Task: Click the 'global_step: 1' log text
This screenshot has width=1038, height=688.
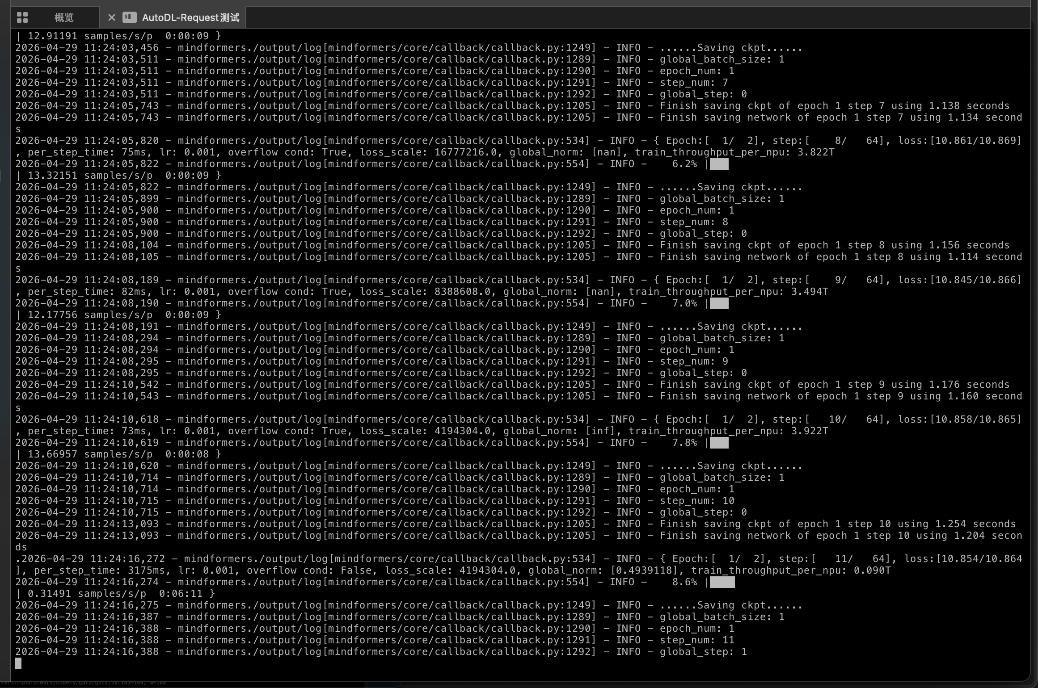Action: pos(703,652)
